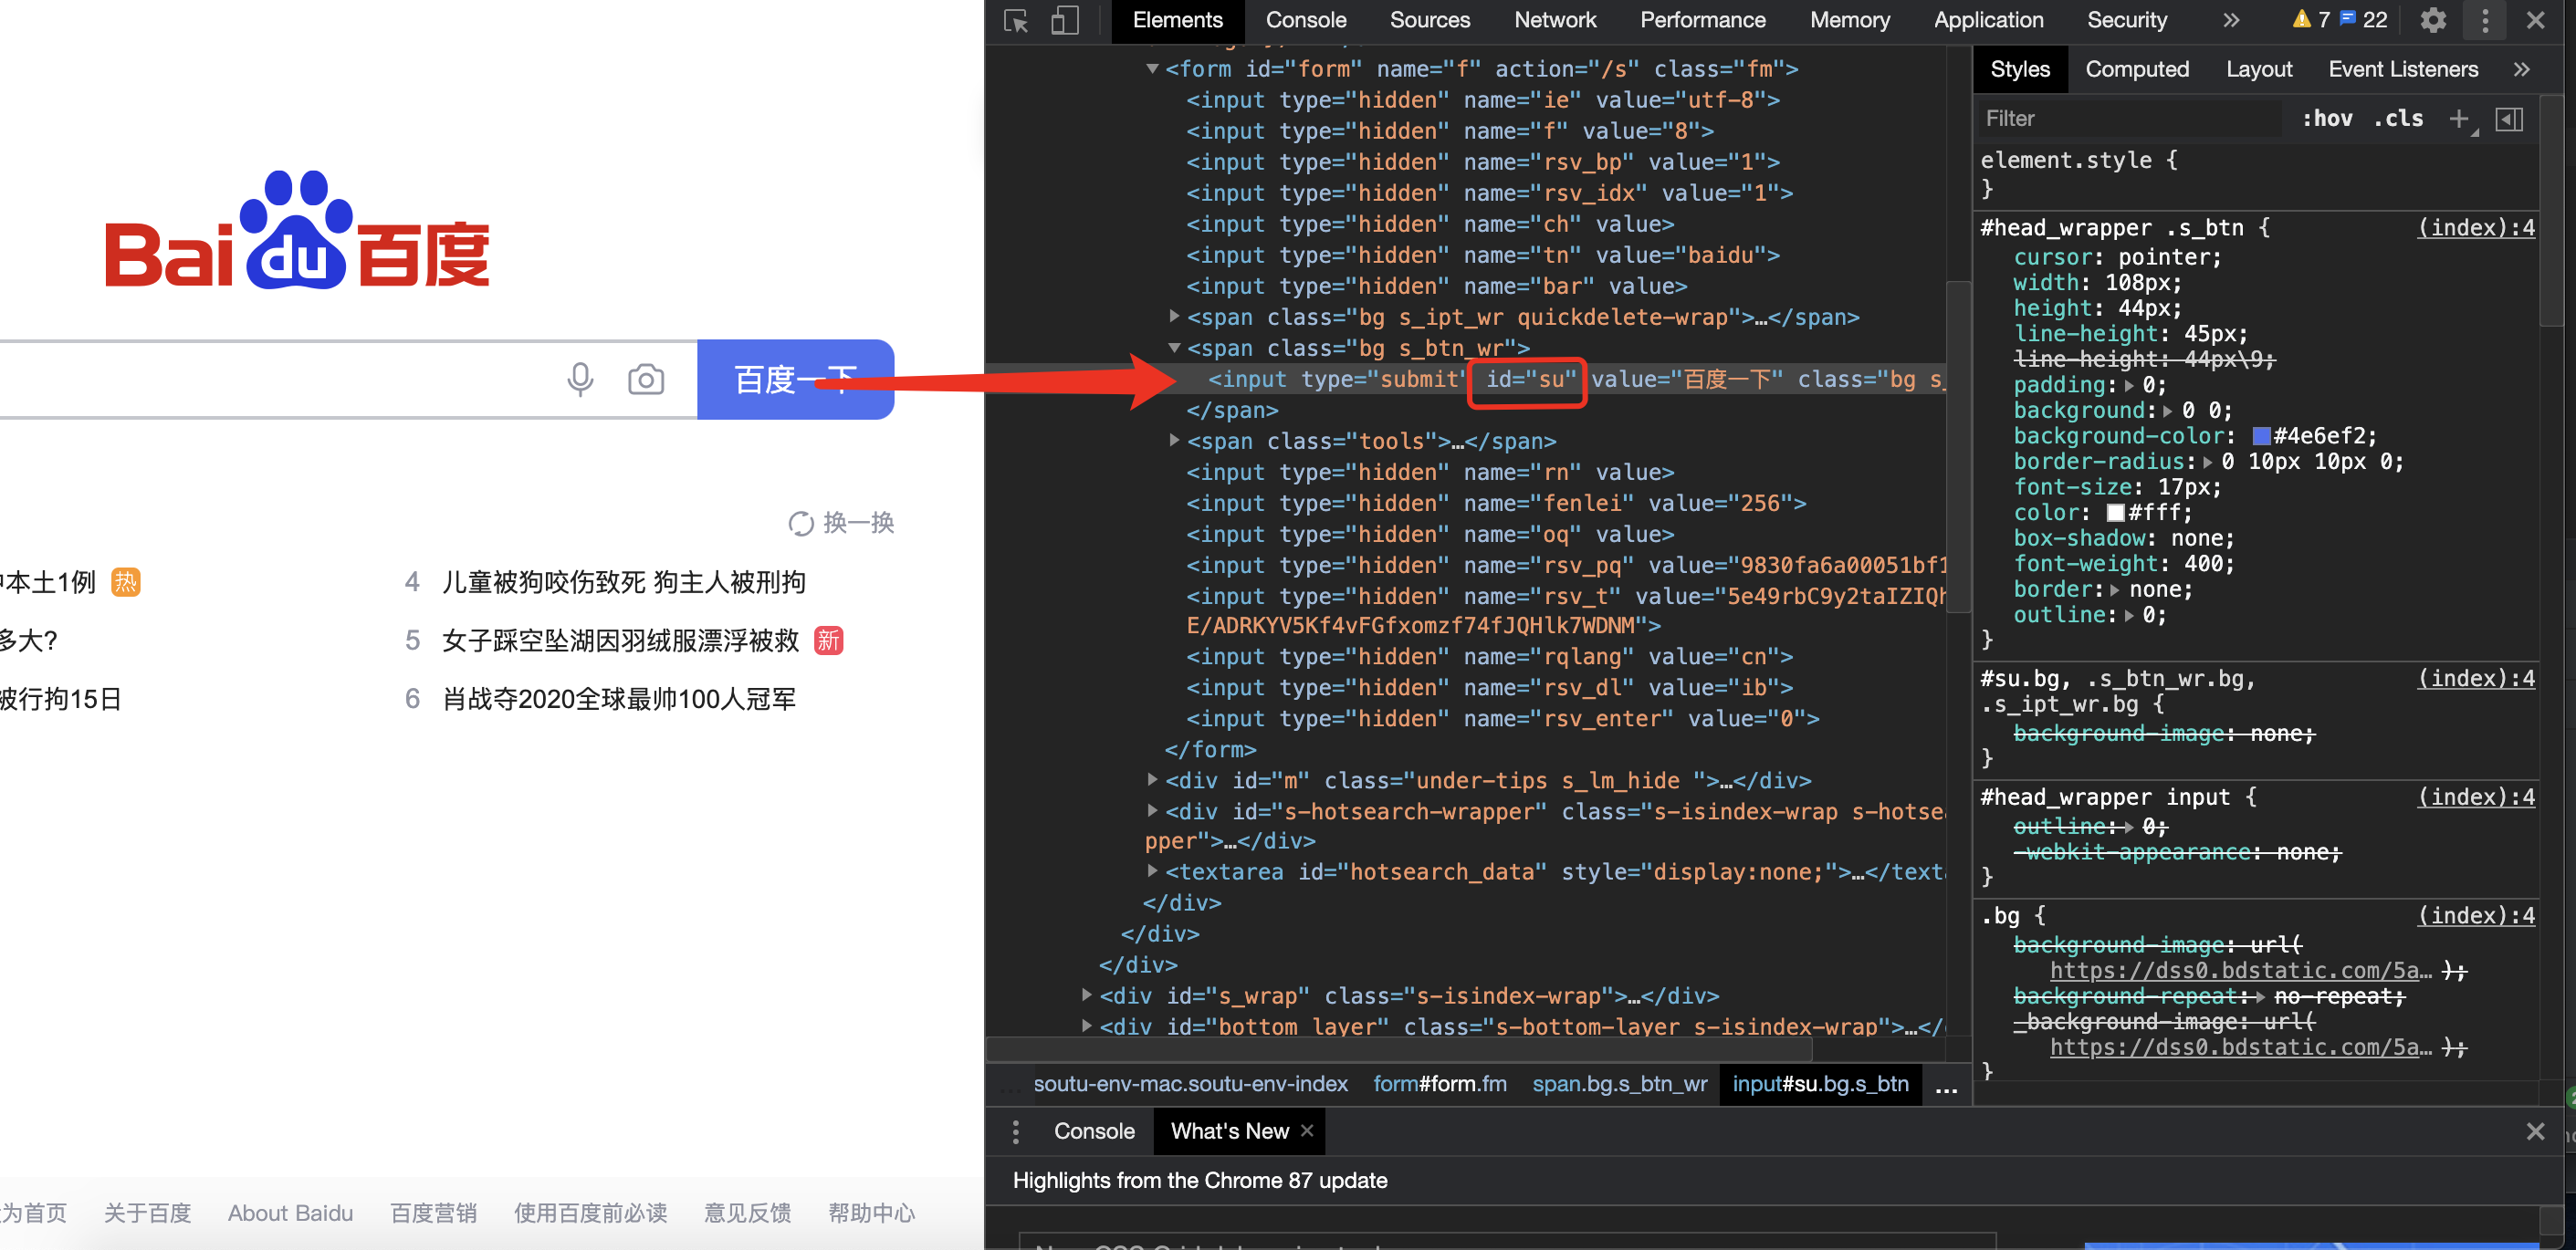Click the 换一换 refresh icon
The width and height of the screenshot is (2576, 1250).
[x=800, y=523]
